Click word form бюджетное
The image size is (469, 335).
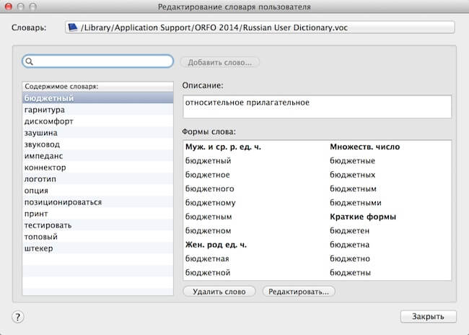click(x=208, y=175)
